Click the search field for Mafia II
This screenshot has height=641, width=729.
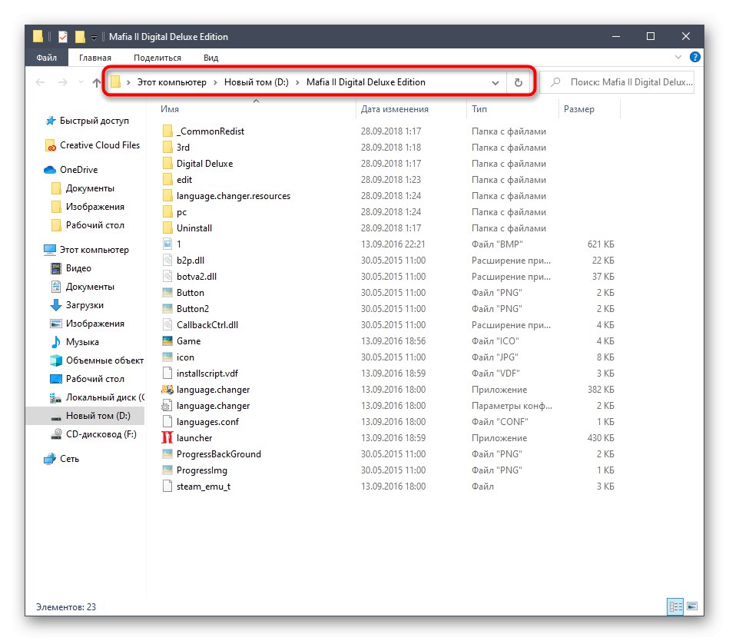pyautogui.click(x=617, y=82)
